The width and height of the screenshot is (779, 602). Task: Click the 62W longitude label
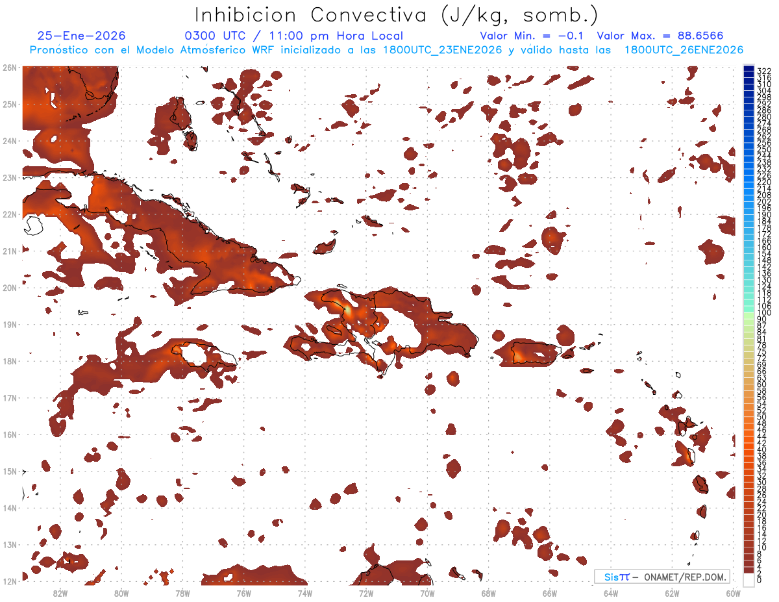click(x=672, y=592)
